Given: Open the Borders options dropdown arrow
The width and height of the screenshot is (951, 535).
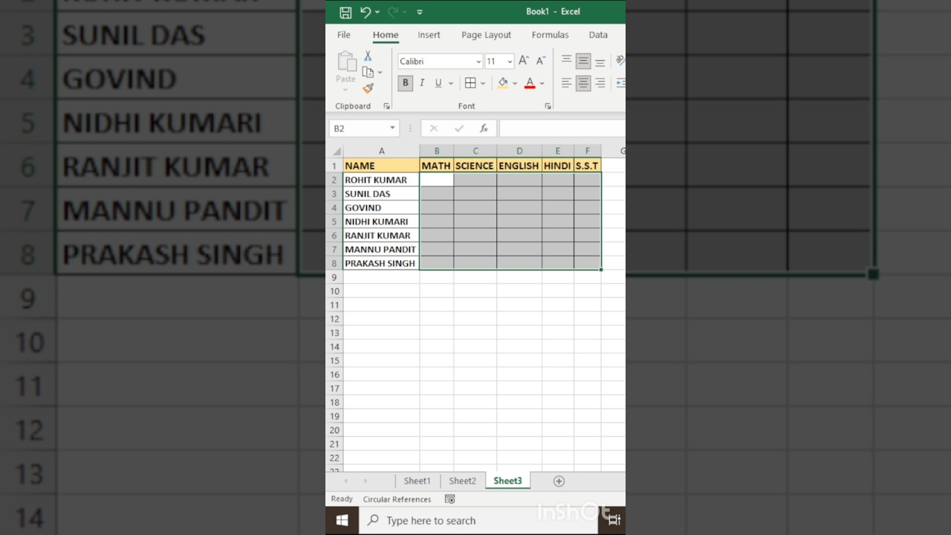Looking at the screenshot, I should pos(483,83).
